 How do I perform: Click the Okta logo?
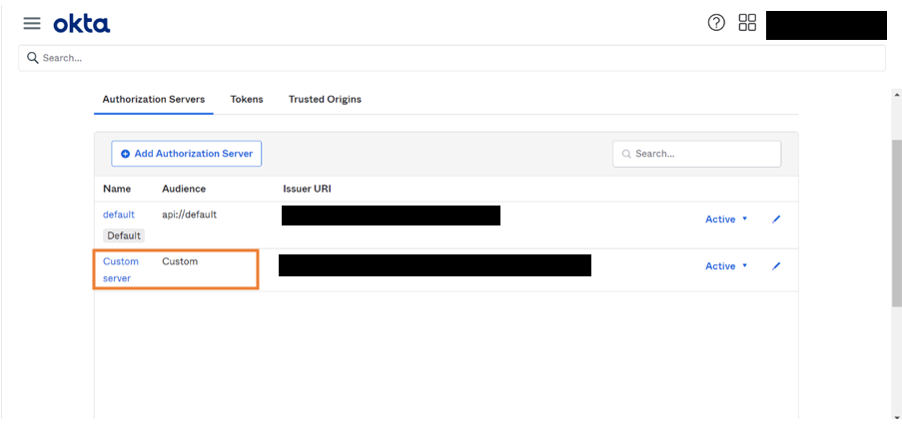[82, 23]
